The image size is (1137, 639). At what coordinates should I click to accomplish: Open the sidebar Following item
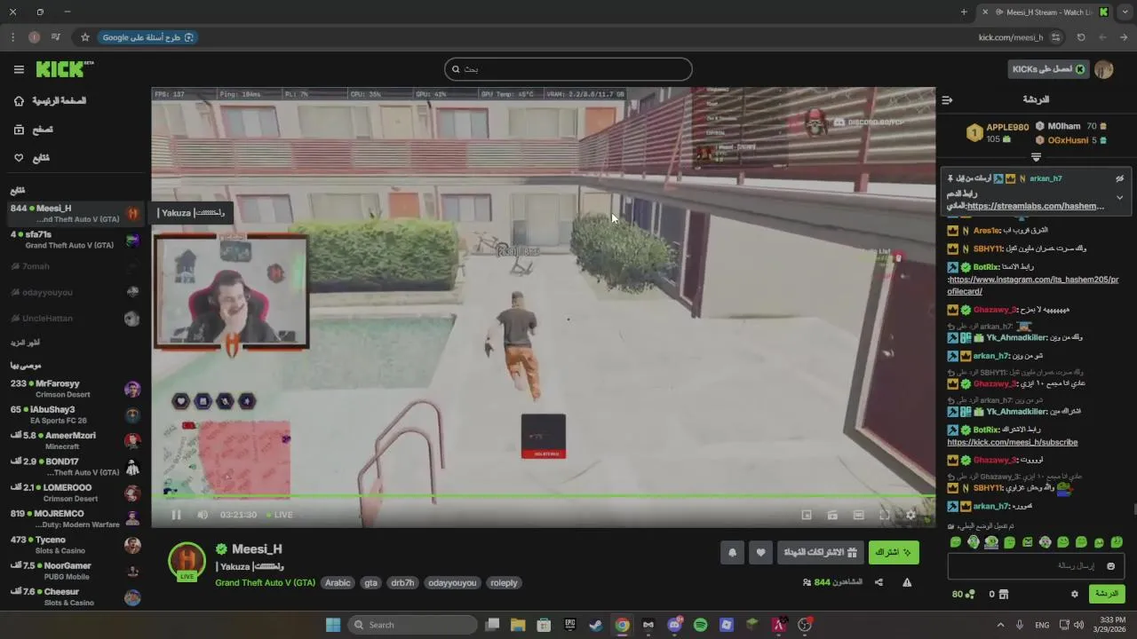[31, 158]
